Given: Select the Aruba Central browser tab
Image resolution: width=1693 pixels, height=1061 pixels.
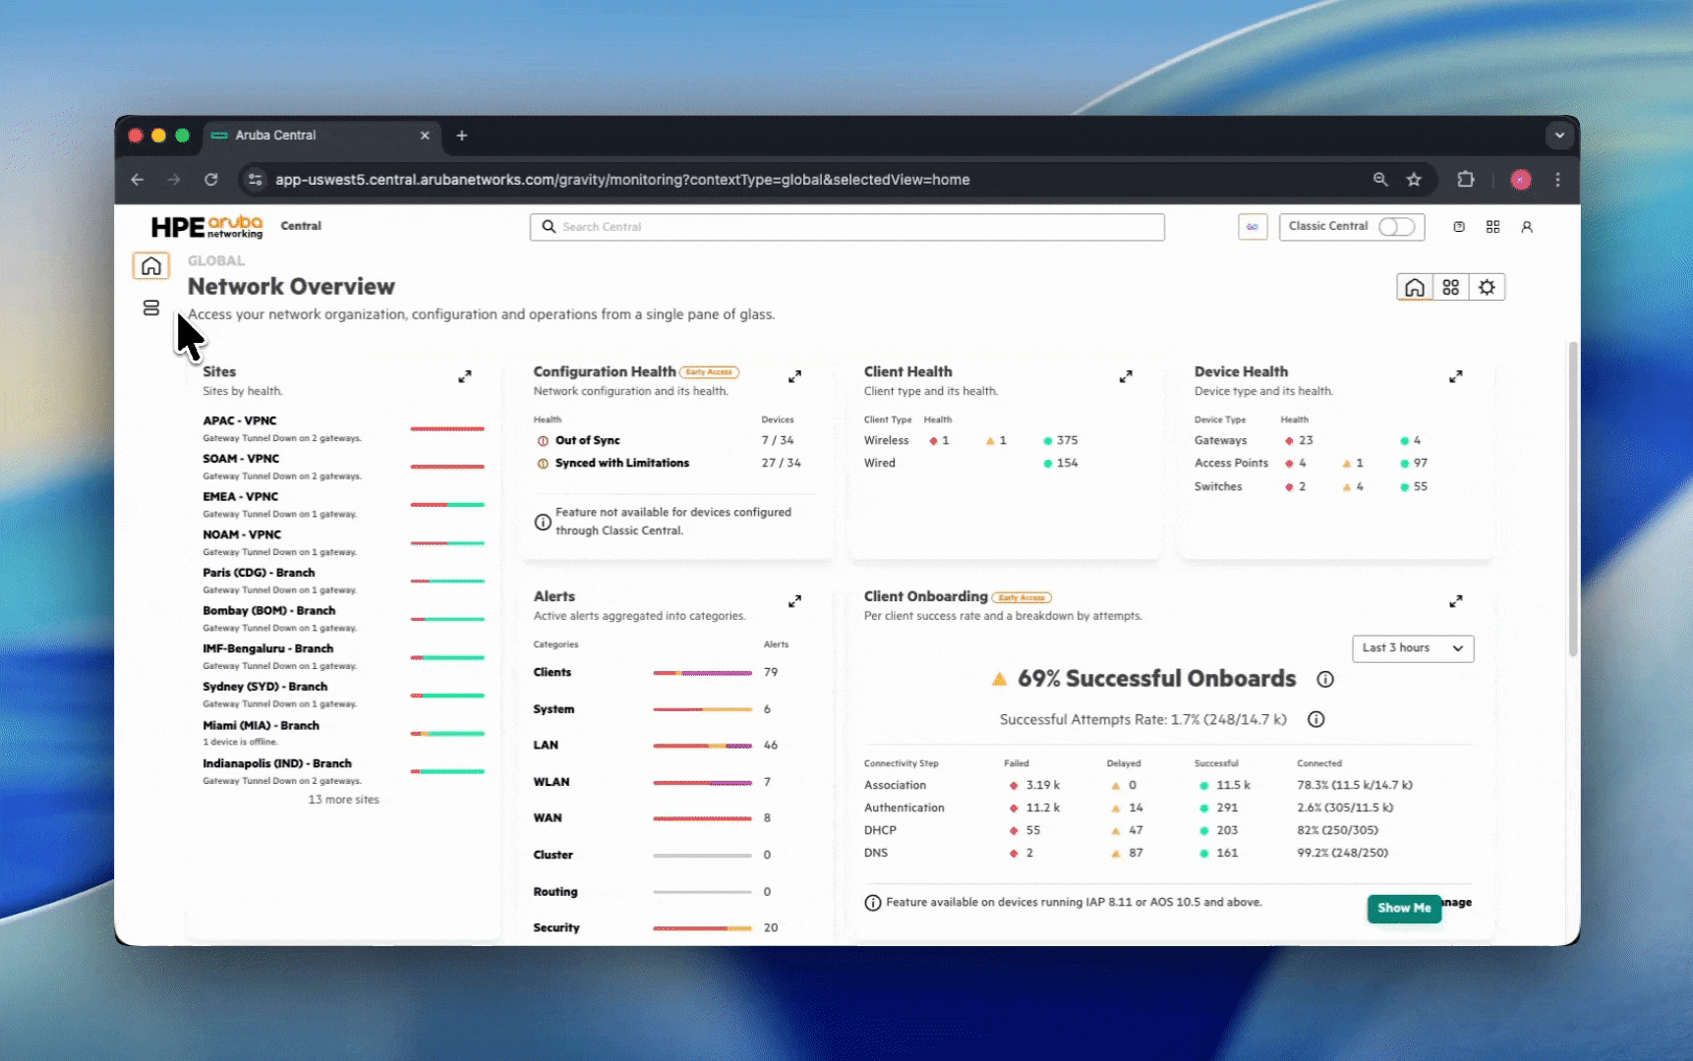Looking at the screenshot, I should 322,136.
